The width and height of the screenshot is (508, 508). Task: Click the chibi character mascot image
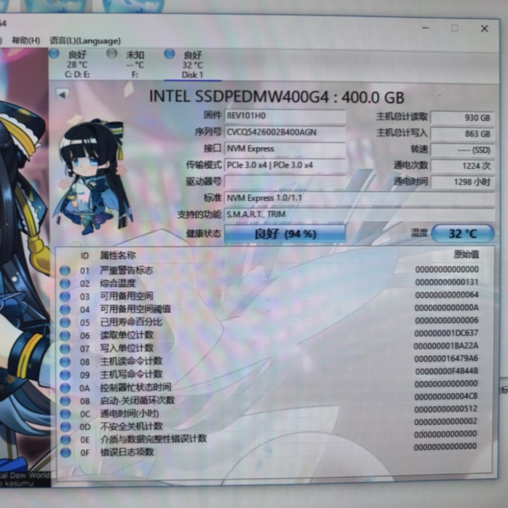coord(93,176)
